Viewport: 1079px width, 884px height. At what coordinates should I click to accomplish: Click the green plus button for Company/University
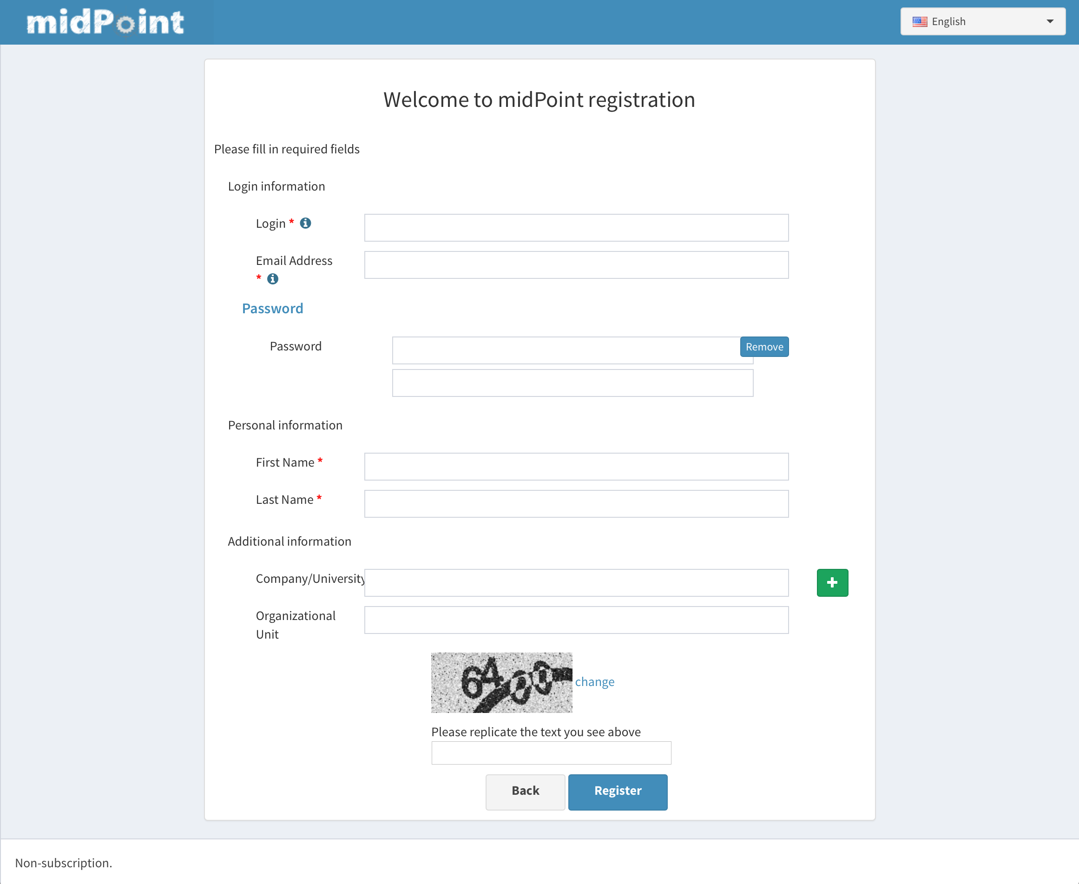tap(832, 582)
